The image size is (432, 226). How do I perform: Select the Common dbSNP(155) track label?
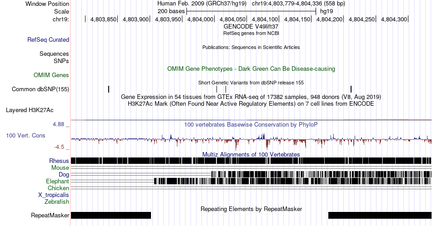pyautogui.click(x=40, y=89)
